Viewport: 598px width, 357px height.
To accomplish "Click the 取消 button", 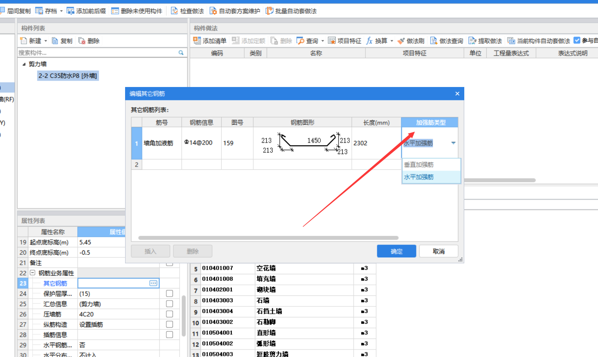I will click(439, 251).
